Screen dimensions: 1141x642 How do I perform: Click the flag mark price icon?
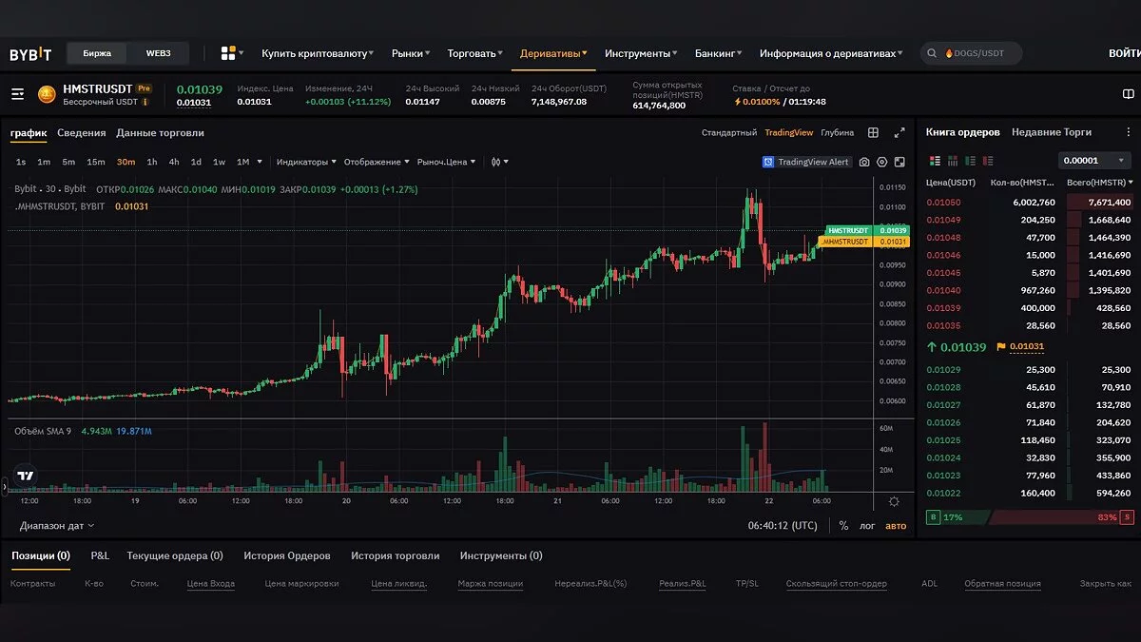point(1001,347)
